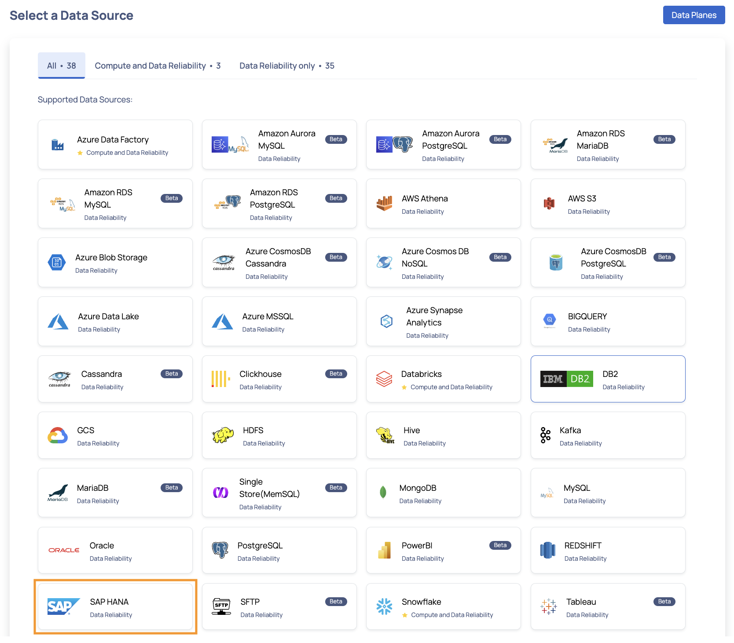Viewport: 734px width, 643px height.
Task: Click the Azure Blob Storage title
Action: (111, 257)
